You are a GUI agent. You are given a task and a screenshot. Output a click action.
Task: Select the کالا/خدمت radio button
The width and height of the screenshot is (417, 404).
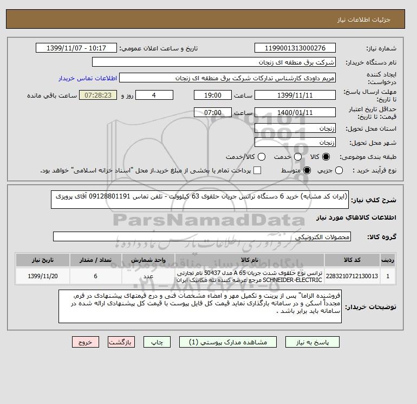pos(262,157)
